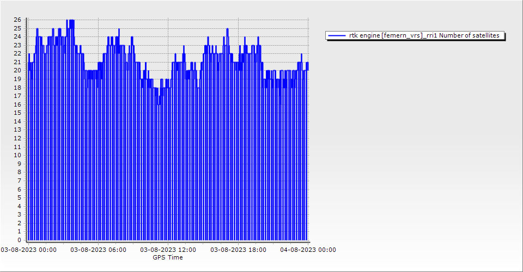
Task: Click the y-axis tick label 5
Action: [19, 197]
